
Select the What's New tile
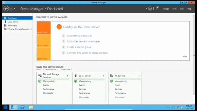click(44, 41)
